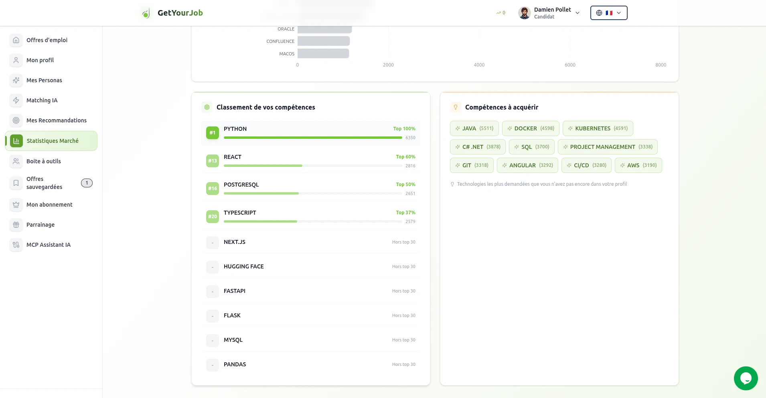Screen dimensions: 766x398
Task: Open the chat support bubble
Action: (745, 378)
